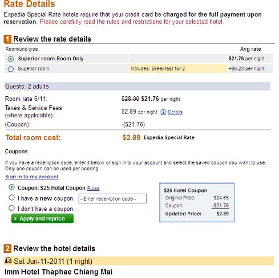Screen dimensions: 279x278
Task: Click the Apply and reprice button
Action: [x=42, y=218]
